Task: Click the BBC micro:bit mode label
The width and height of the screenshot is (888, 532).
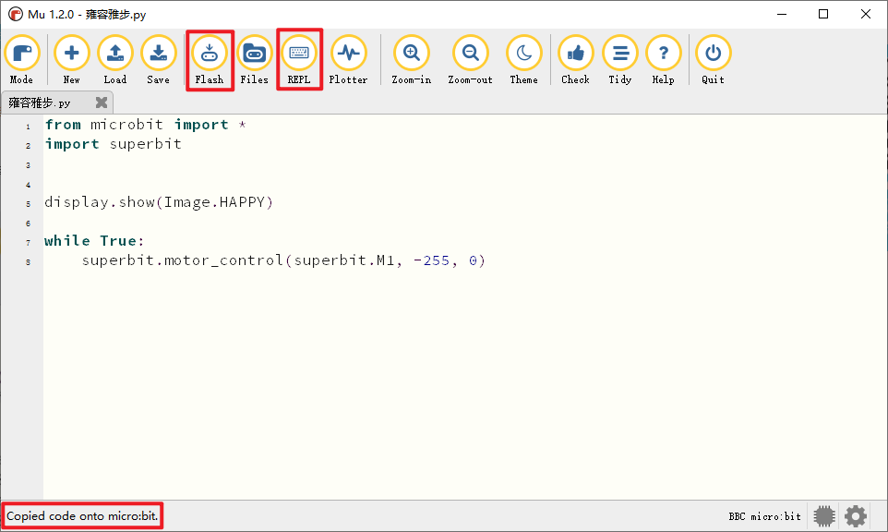Action: (764, 516)
